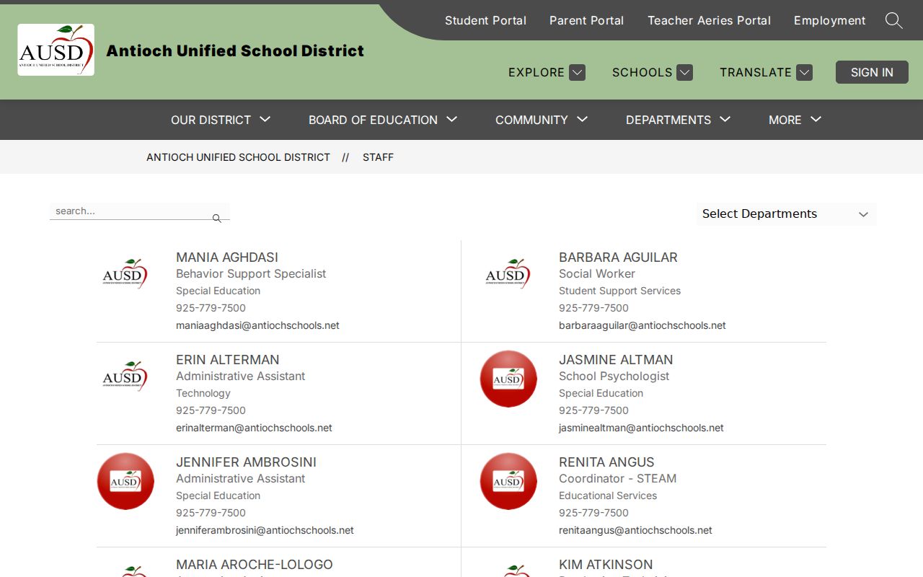Click the TRANSLATE menu label
The width and height of the screenshot is (923, 577).
point(755,72)
